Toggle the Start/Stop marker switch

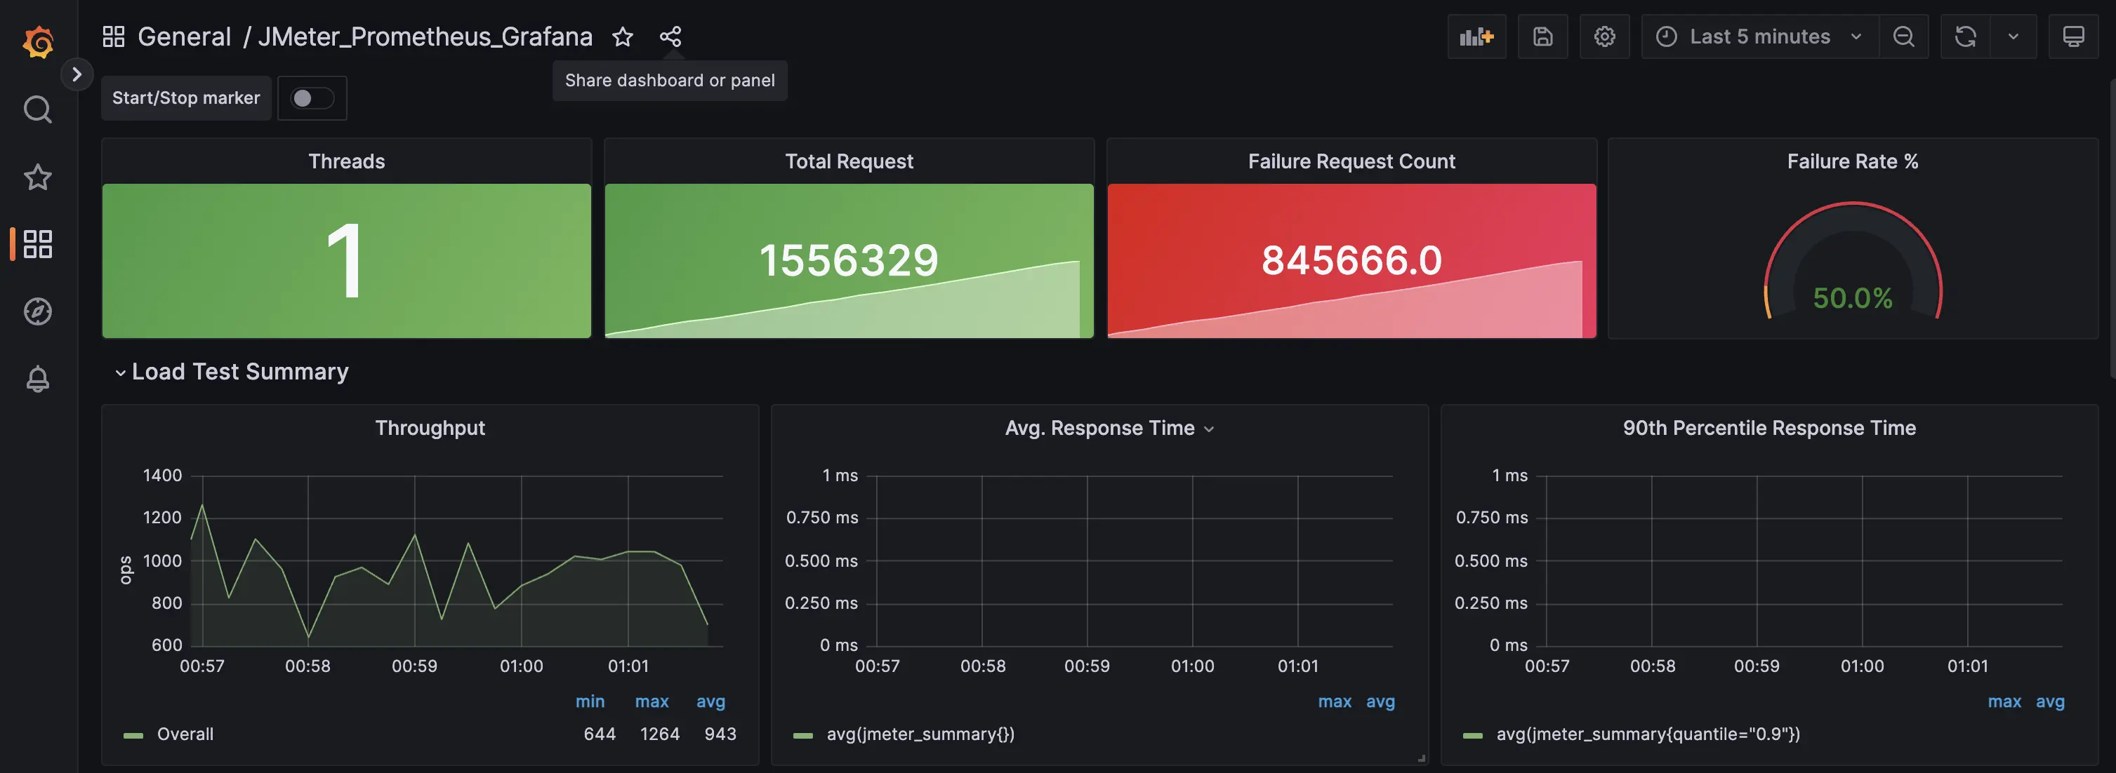coord(311,98)
